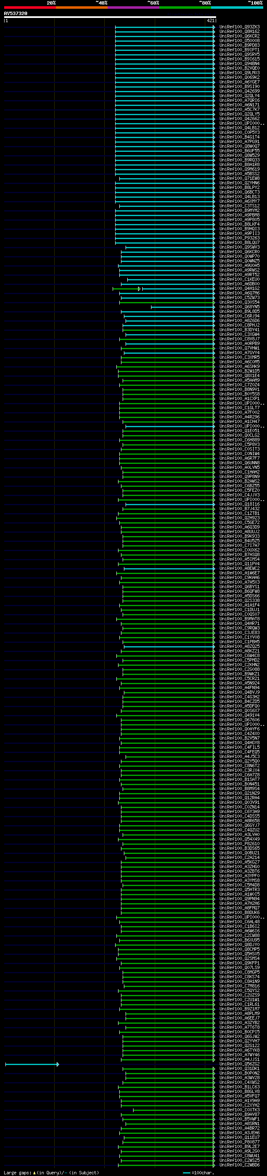Select the UniRef100_B6UF55 label
Viewport: 267px width, 1176px height.
pos(239,151)
